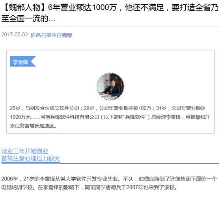
Task: Click the blue underline bar beneath the section heading
Action: pos(31,163)
